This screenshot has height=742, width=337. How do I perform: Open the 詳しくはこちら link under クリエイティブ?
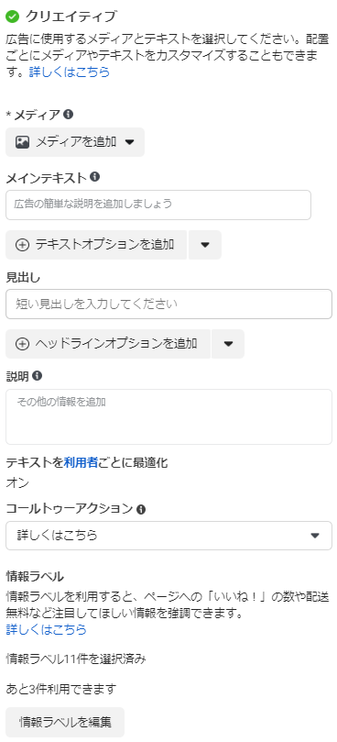click(70, 72)
